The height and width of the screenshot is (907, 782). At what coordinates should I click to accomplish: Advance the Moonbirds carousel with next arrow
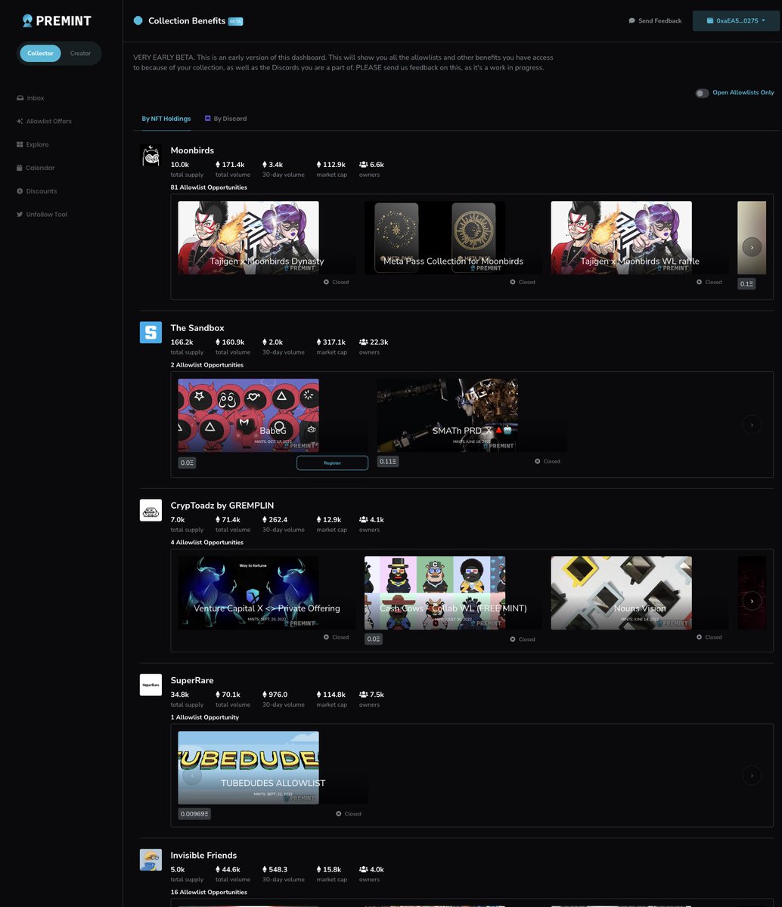[752, 246]
